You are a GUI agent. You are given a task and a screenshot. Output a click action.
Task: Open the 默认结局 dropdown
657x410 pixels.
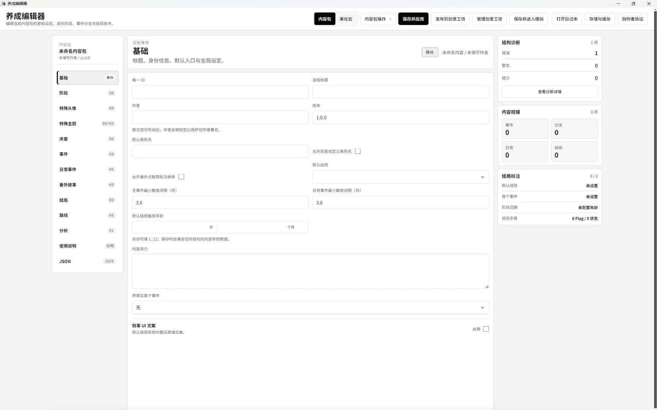400,177
